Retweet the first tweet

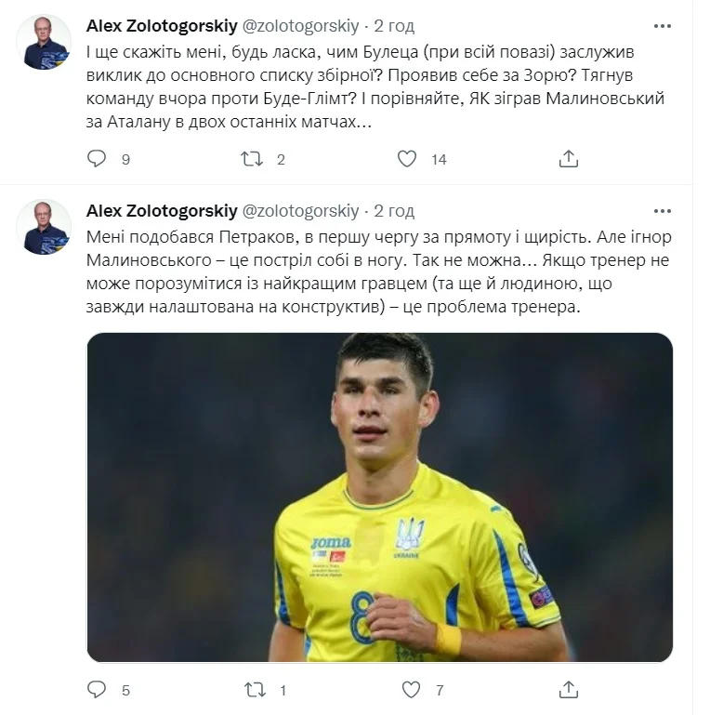252,159
